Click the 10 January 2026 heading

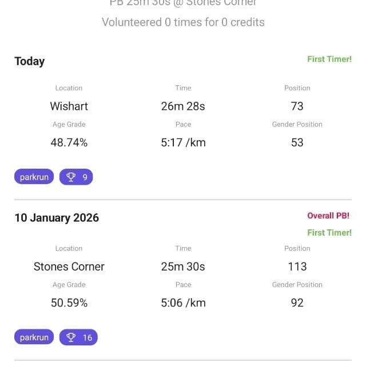[x=57, y=218]
